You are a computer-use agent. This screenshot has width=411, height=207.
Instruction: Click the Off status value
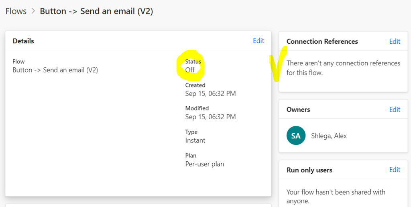pos(190,70)
